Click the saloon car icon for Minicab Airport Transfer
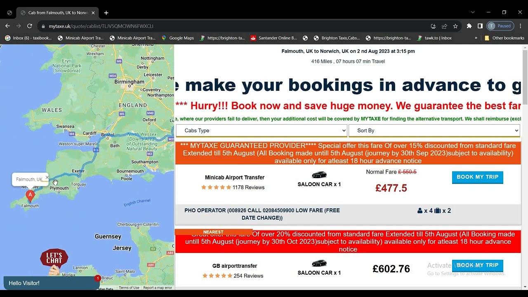 click(319, 174)
